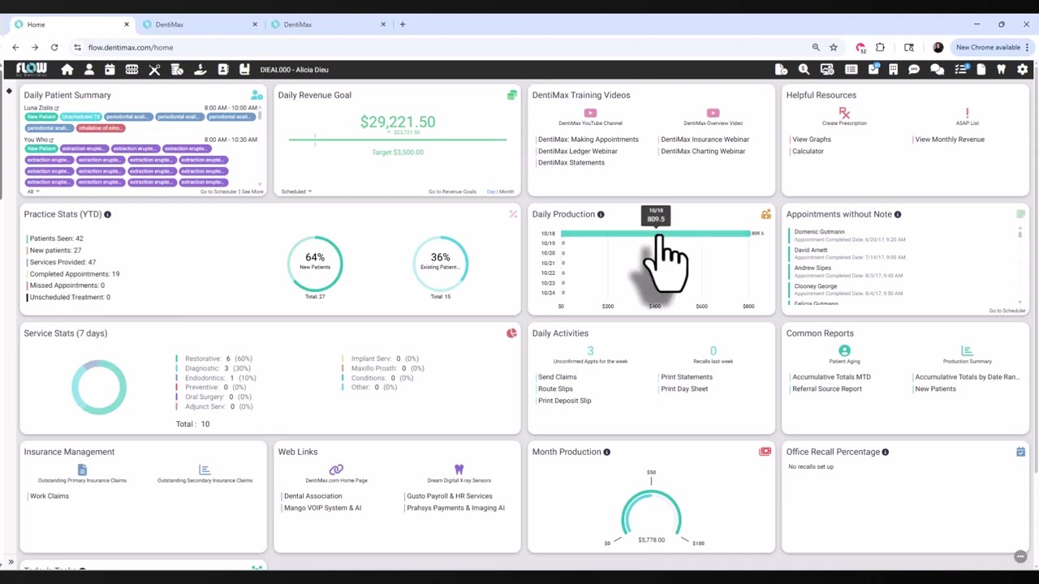The height and width of the screenshot is (584, 1039).
Task: Open the chat conversations icon
Action: (x=937, y=70)
